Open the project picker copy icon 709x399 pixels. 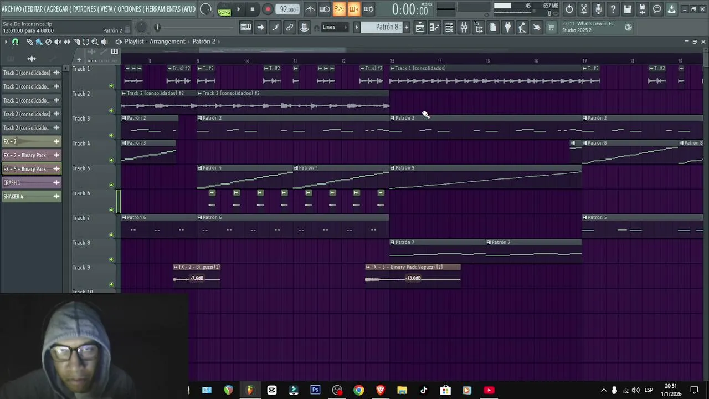coord(493,27)
